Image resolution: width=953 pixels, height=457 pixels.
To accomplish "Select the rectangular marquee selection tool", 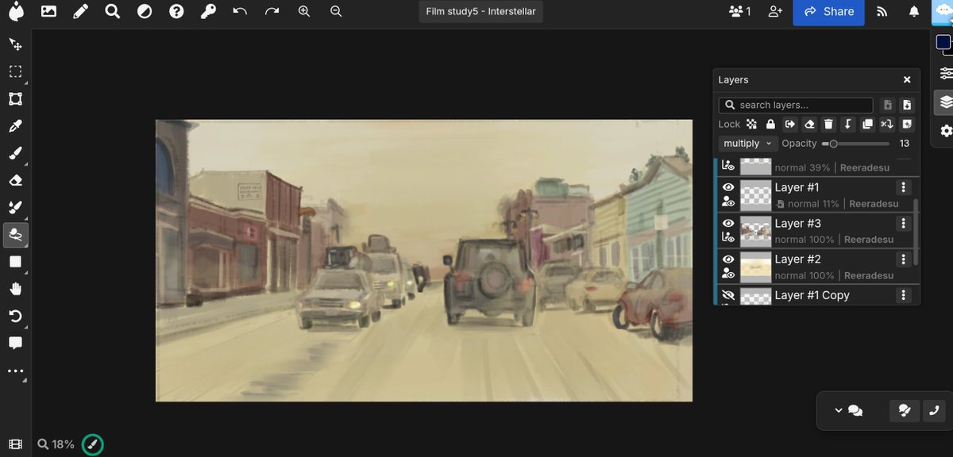I will click(x=15, y=71).
